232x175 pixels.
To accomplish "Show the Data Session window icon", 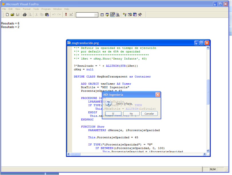I will pos(107,14).
